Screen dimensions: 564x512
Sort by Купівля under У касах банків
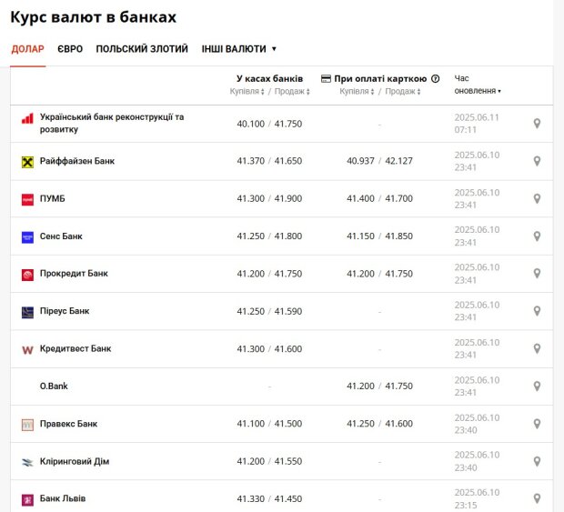(247, 91)
